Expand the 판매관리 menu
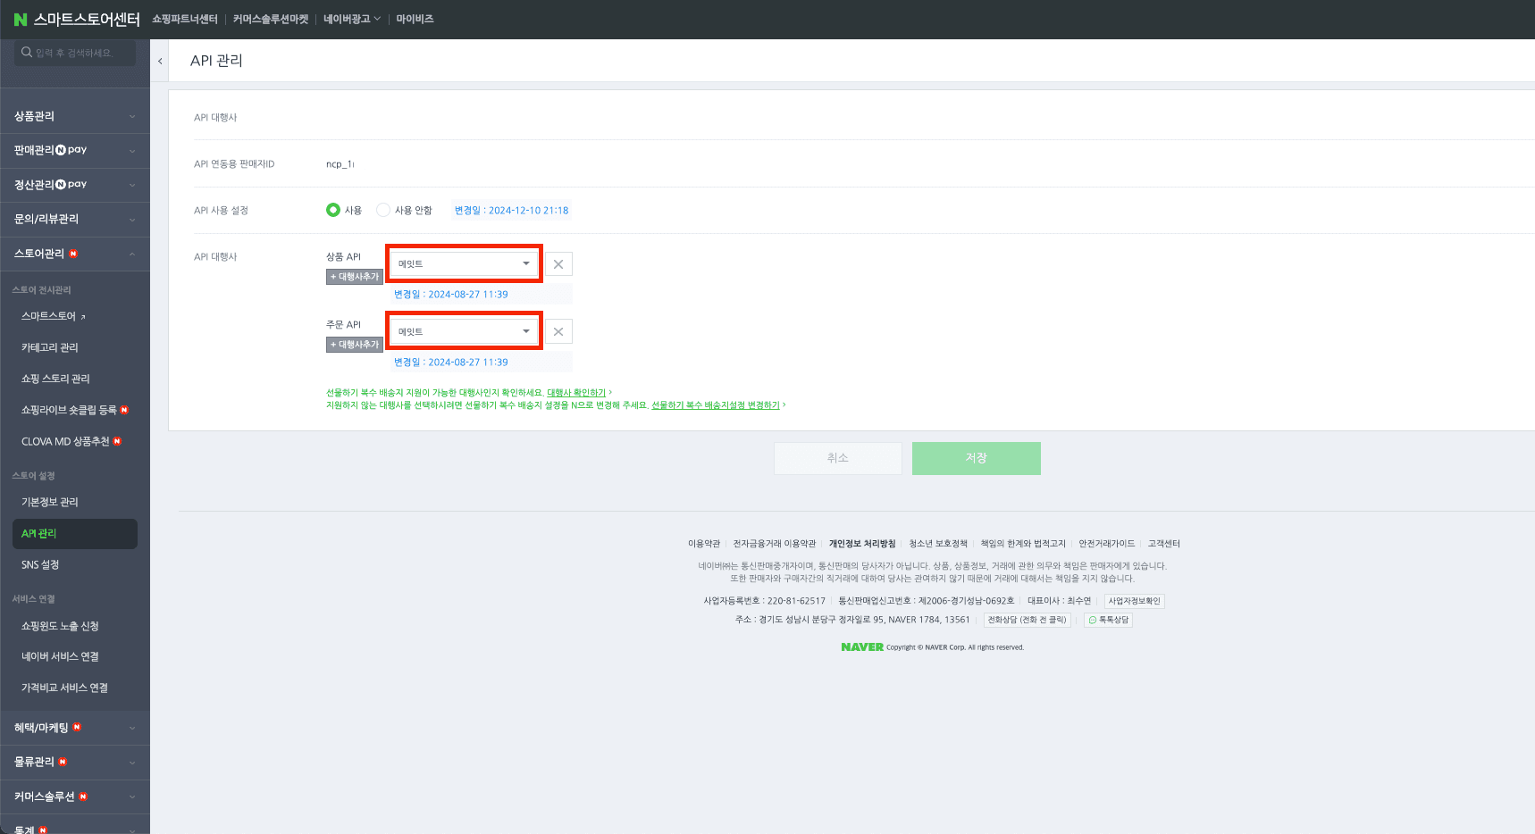Viewport: 1535px width, 834px height. tap(75, 150)
